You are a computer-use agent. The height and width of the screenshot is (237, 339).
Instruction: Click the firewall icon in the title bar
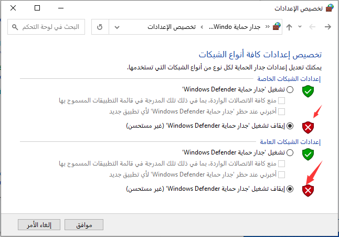[x=330, y=8]
